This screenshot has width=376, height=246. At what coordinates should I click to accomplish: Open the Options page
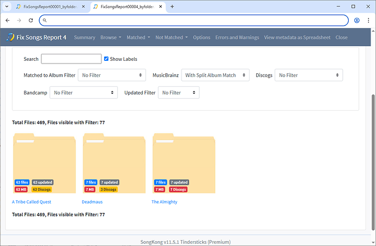202,37
